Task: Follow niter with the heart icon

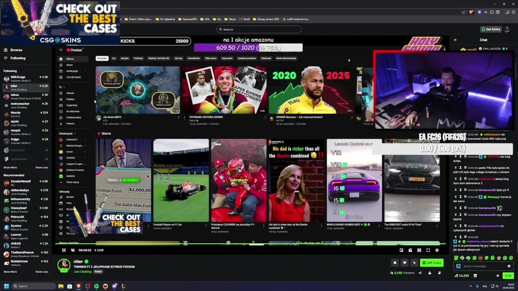Action: (x=404, y=263)
